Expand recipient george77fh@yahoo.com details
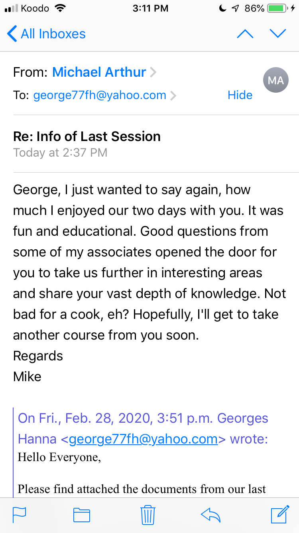299x533 pixels. (x=100, y=95)
